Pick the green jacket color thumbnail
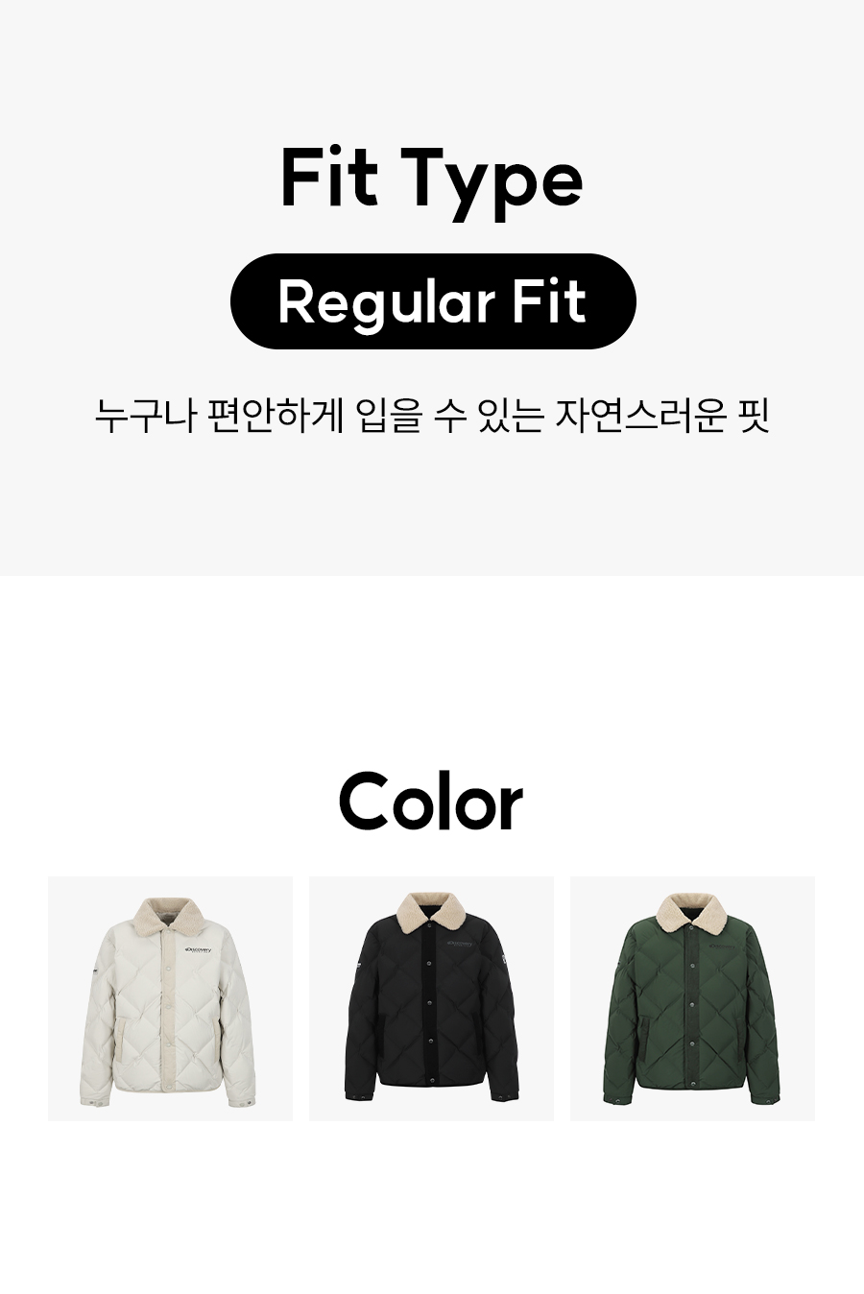Screen dimensions: 864x1294 click(x=692, y=998)
